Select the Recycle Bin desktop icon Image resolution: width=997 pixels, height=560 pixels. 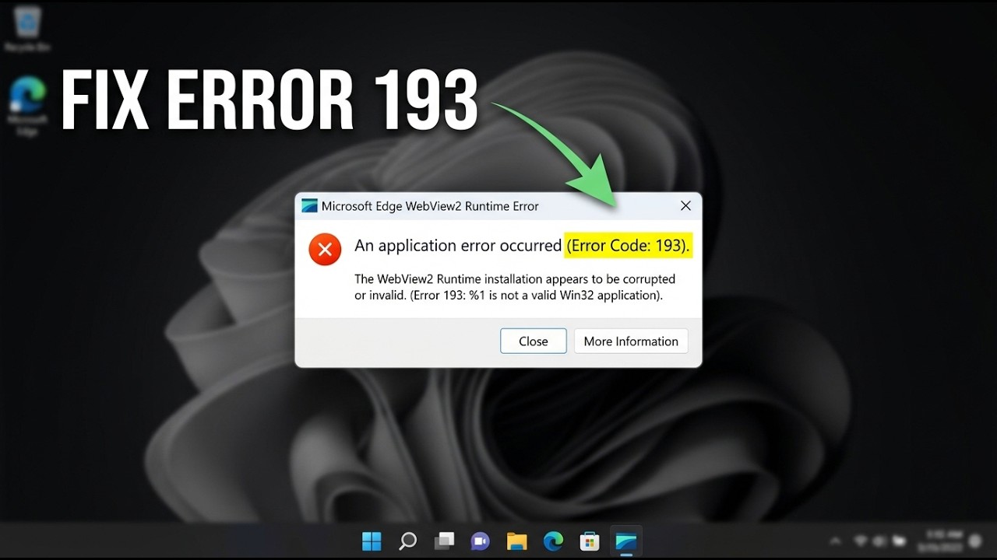click(28, 28)
